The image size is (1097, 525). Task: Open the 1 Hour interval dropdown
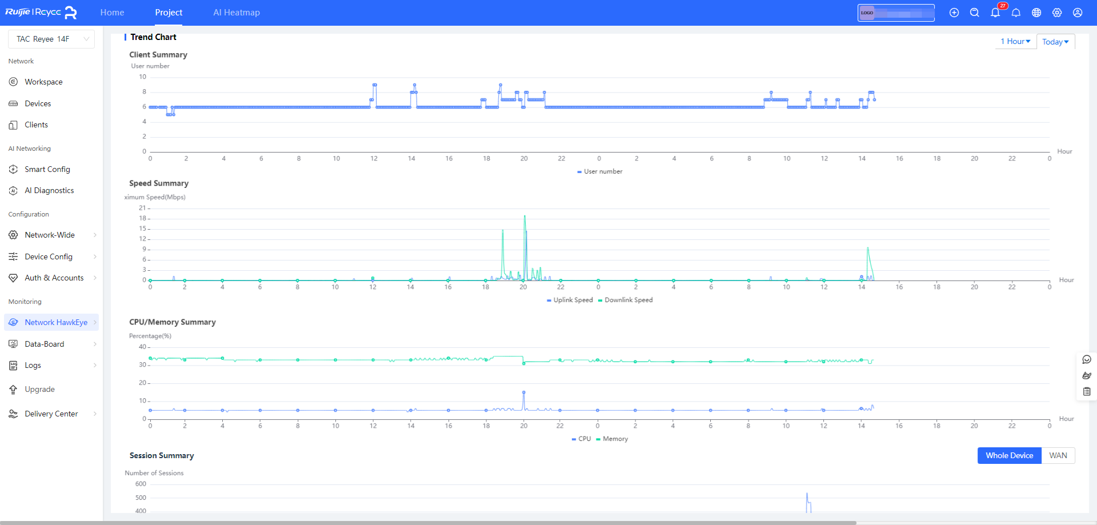pyautogui.click(x=1015, y=41)
